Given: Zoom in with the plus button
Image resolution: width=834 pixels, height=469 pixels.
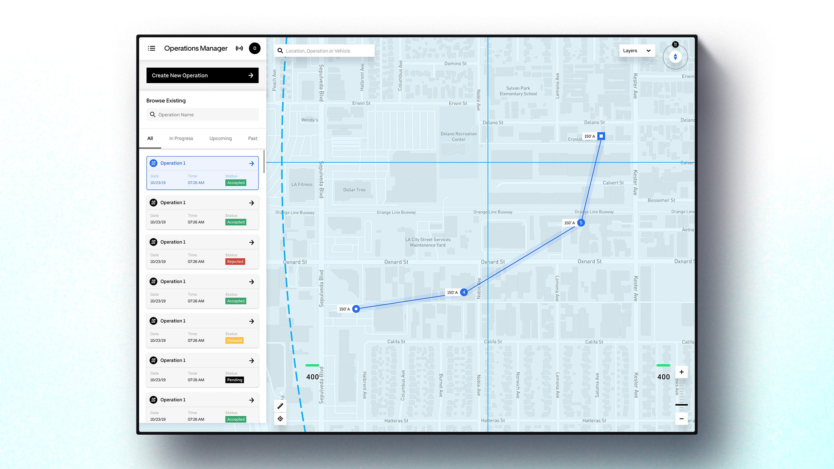Looking at the screenshot, I should 682,372.
